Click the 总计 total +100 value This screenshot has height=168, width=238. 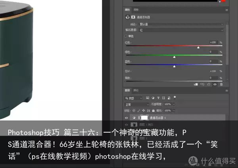pyautogui.click(x=213, y=71)
